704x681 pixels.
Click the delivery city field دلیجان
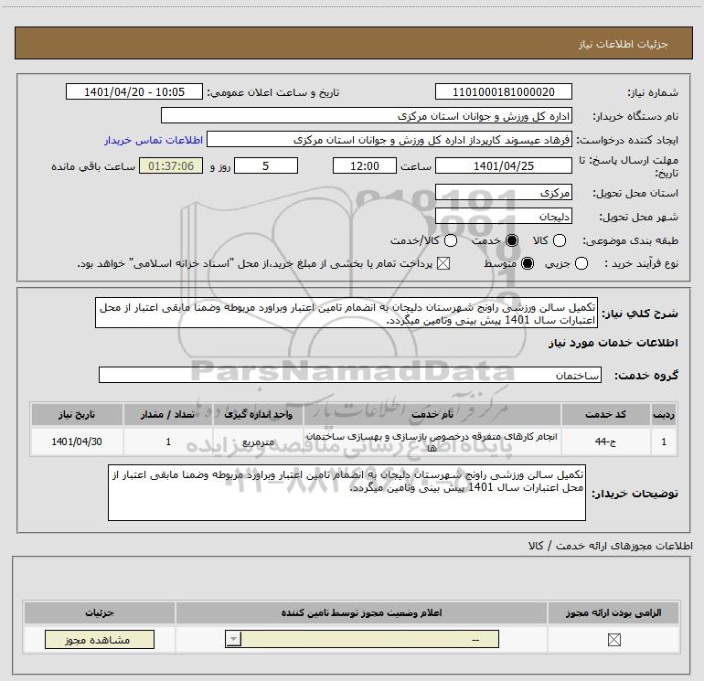[503, 217]
